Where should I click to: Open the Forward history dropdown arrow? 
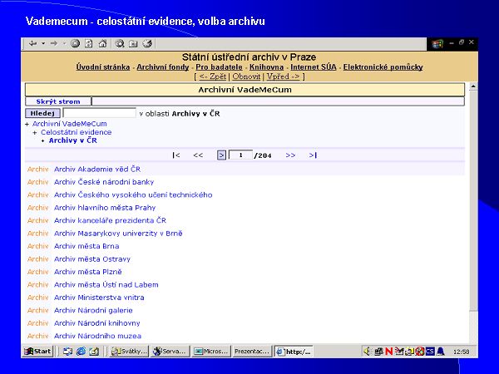(64, 43)
